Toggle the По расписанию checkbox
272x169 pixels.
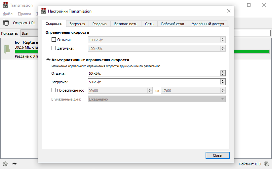(54, 90)
